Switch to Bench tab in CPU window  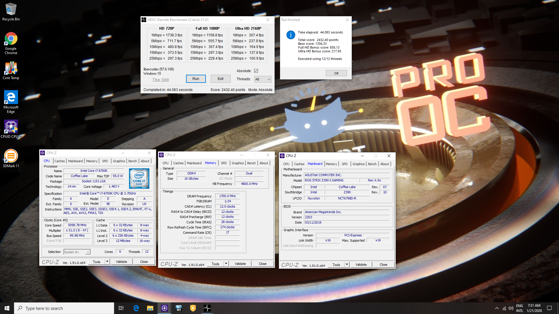pyautogui.click(x=132, y=161)
